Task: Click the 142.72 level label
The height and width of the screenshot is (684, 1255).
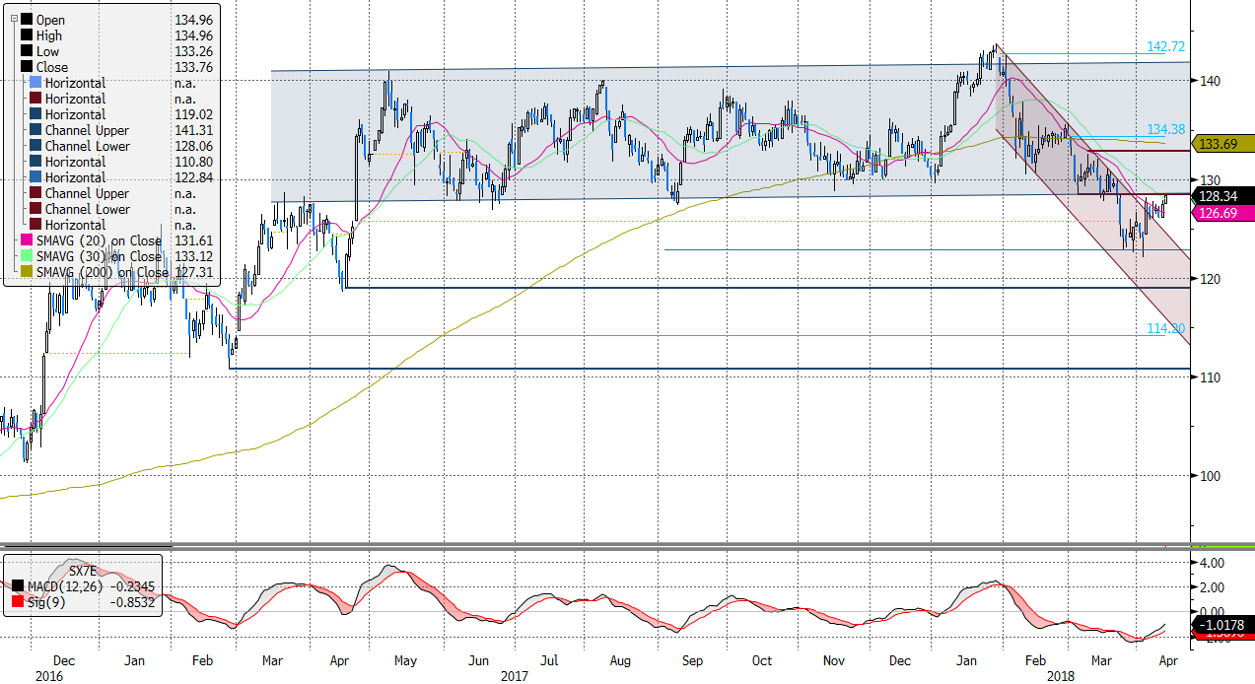Action: point(1165,47)
